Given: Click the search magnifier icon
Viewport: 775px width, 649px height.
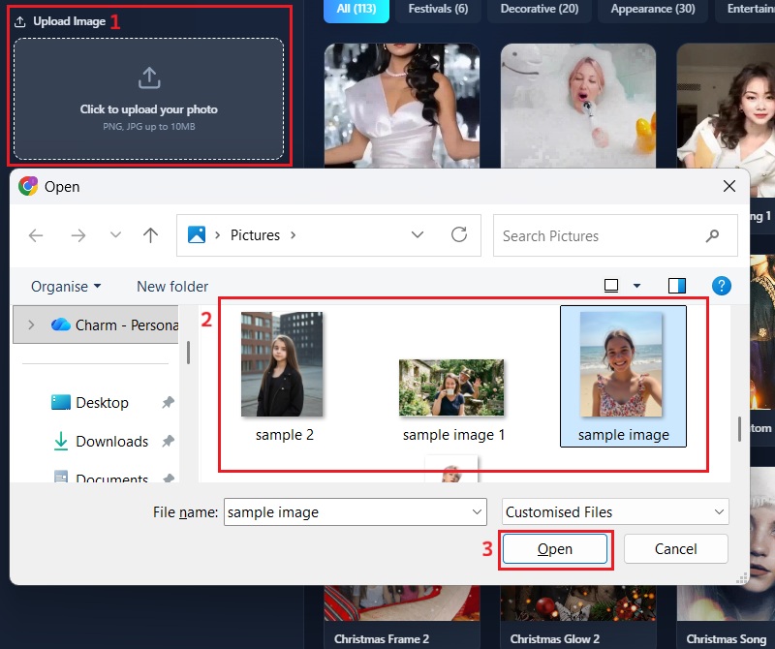Looking at the screenshot, I should (x=713, y=235).
